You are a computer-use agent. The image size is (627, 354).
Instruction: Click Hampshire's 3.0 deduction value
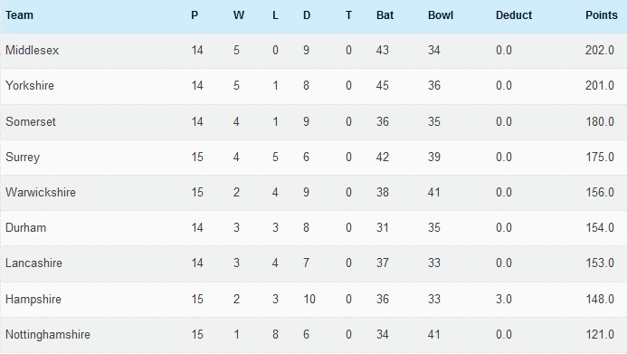503,299
